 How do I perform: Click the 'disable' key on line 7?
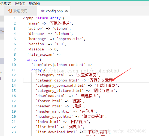coord(37,49)
